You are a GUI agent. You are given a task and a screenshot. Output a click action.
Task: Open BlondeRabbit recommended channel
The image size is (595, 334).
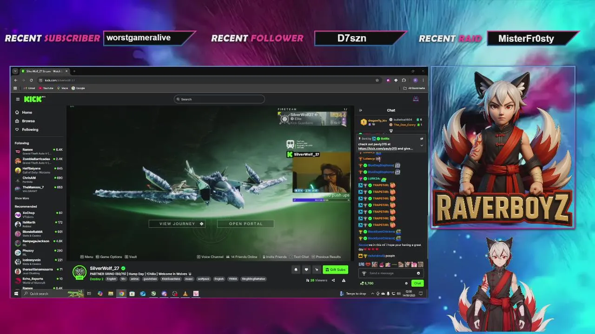39,233
